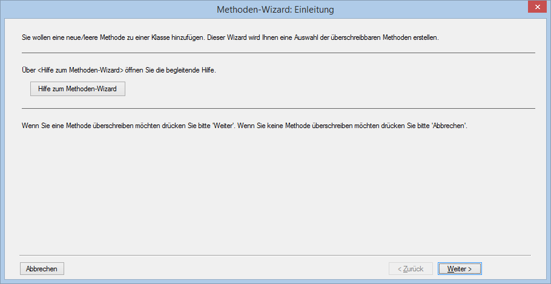Viewport: 551px width, 284px height.
Task: Click the sentence starting 'Dieser Wizard wird Ihnen'
Action: point(321,37)
